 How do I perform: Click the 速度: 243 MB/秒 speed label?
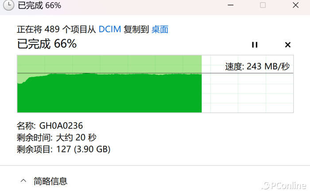[x=257, y=66]
